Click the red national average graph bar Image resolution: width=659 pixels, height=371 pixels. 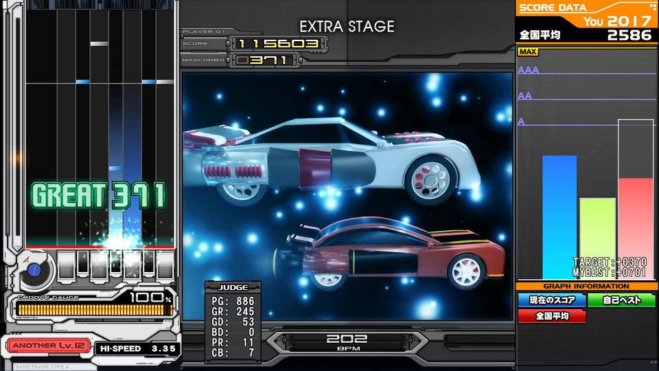(636, 228)
